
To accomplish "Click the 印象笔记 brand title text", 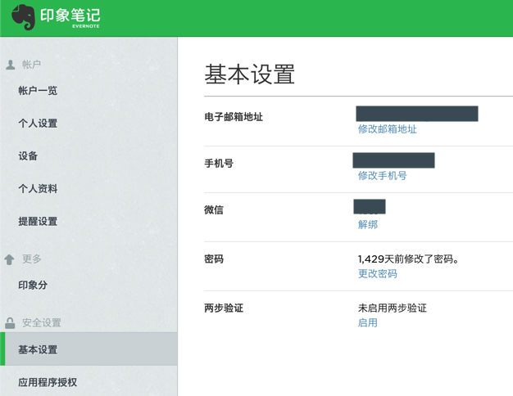I will coord(70,16).
